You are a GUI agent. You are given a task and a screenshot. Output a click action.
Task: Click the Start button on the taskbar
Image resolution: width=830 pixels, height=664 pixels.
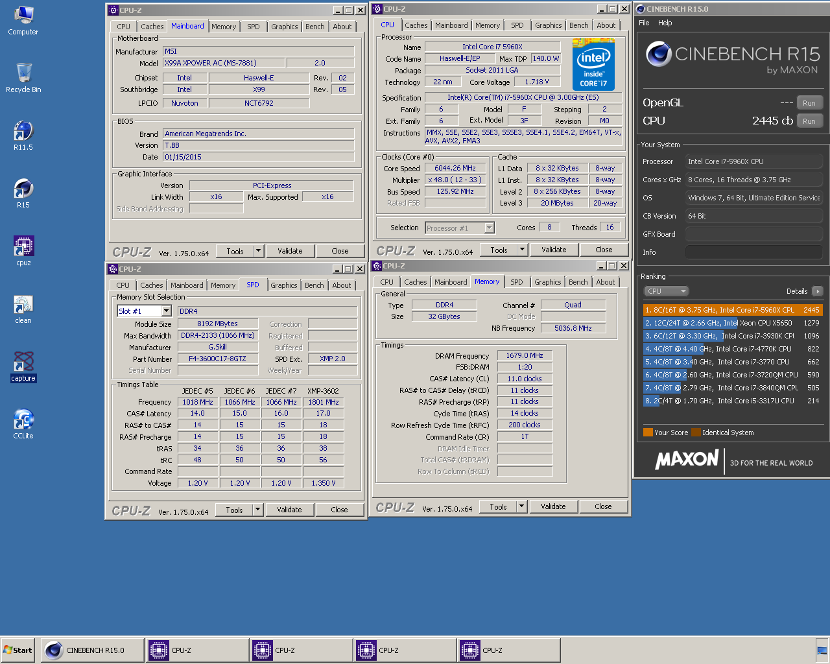click(x=18, y=650)
